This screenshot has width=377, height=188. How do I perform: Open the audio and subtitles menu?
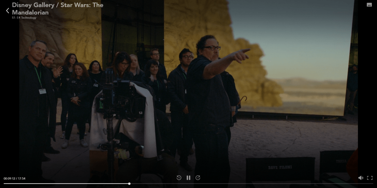click(369, 5)
